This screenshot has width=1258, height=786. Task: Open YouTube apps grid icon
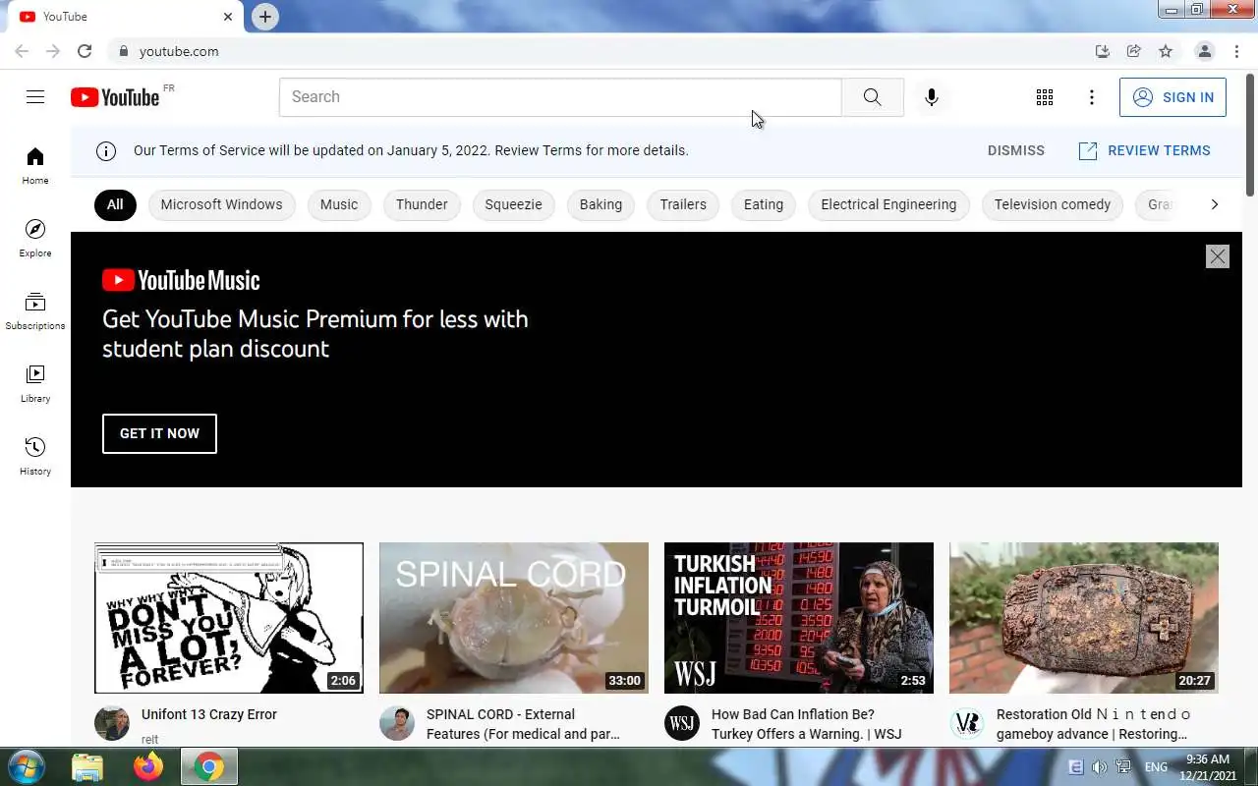pos(1045,97)
